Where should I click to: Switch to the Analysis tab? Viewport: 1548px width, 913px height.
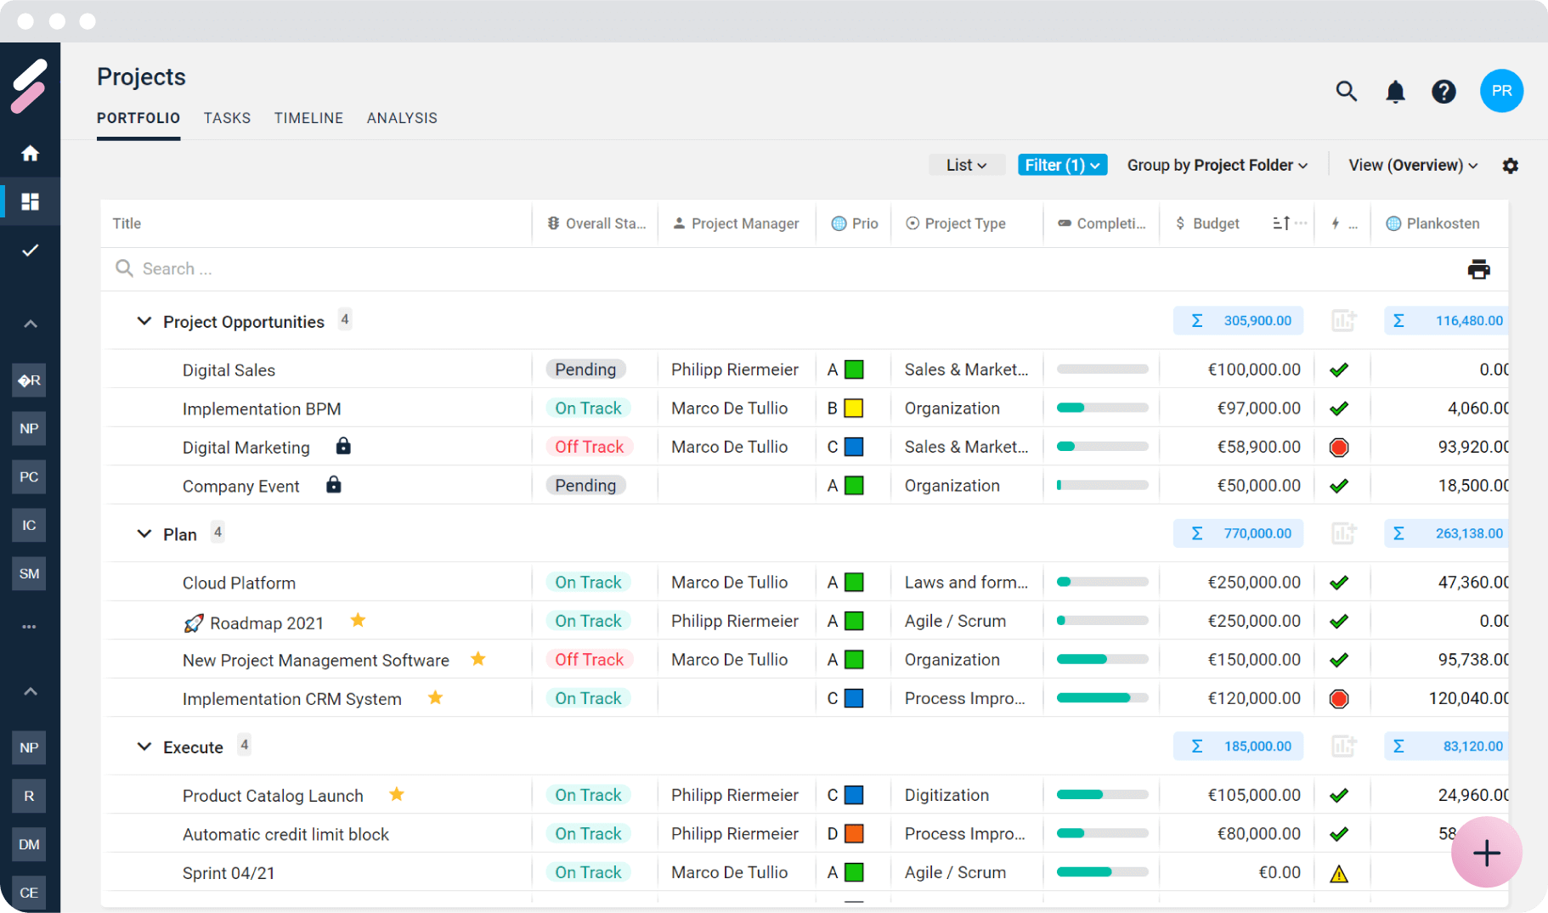[402, 118]
